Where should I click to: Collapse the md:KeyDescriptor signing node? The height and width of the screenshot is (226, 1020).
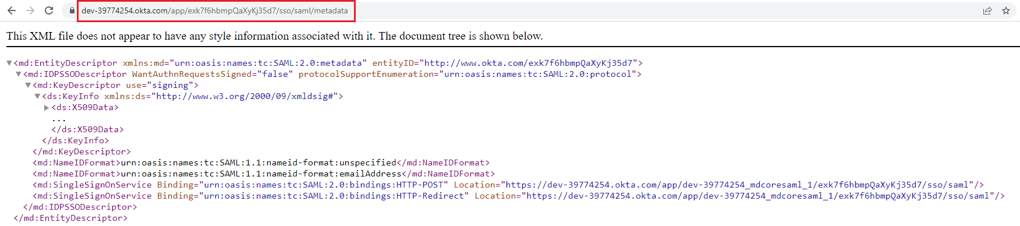pos(28,85)
